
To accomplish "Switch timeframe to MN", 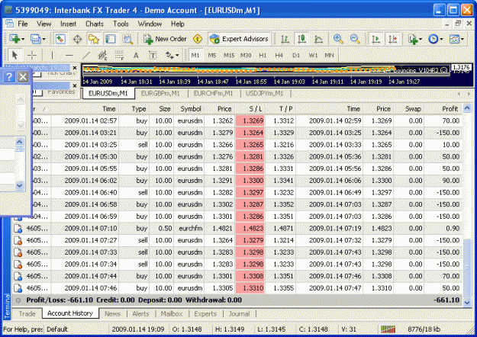I will click(x=330, y=56).
